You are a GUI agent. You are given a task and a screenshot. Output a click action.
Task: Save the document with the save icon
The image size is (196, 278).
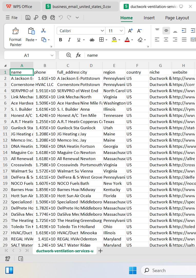(x=28, y=18)
